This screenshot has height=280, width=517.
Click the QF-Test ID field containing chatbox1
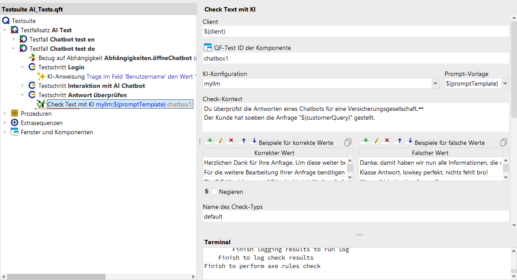pos(356,58)
